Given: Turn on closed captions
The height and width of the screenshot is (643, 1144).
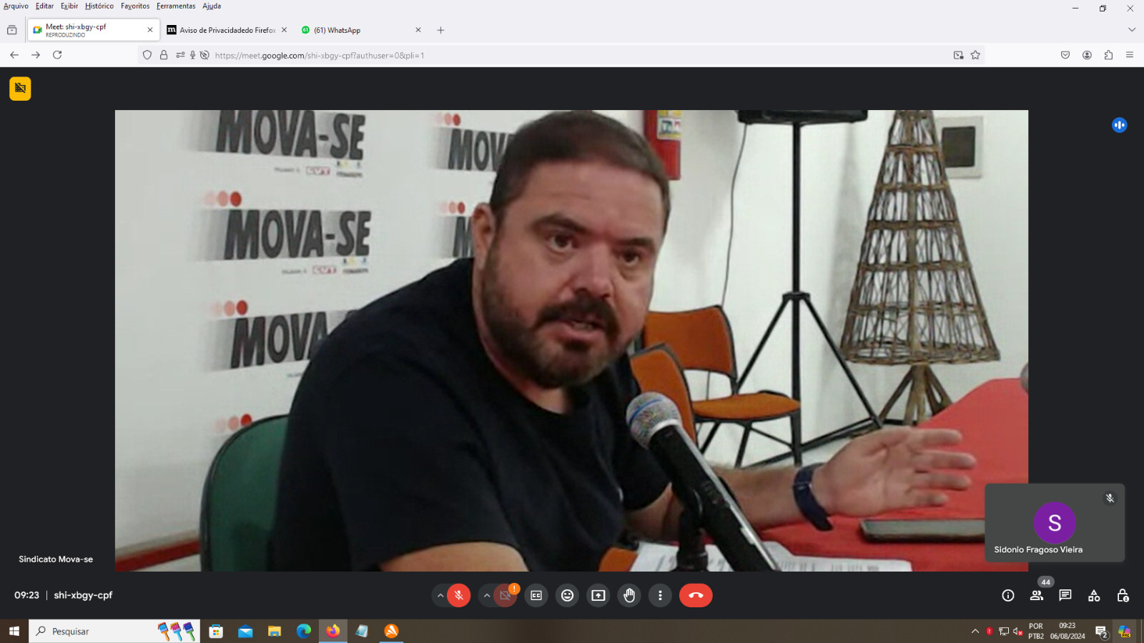Looking at the screenshot, I should point(536,595).
